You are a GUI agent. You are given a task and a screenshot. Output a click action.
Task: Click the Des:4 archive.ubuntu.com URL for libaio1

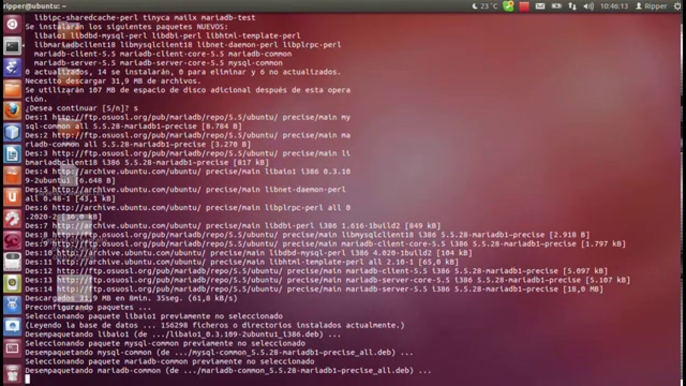click(126, 171)
